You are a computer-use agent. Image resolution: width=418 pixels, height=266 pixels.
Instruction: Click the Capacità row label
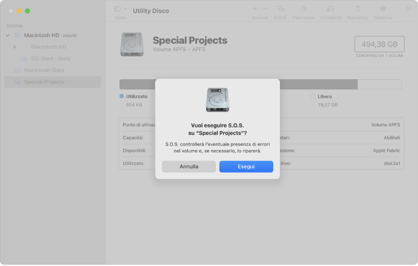pos(133,138)
